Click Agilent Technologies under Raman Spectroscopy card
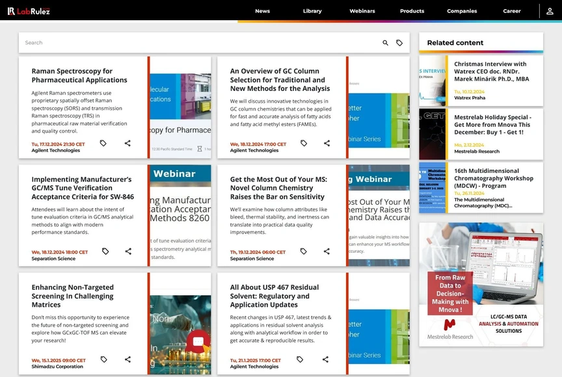562x377 pixels. (x=55, y=150)
